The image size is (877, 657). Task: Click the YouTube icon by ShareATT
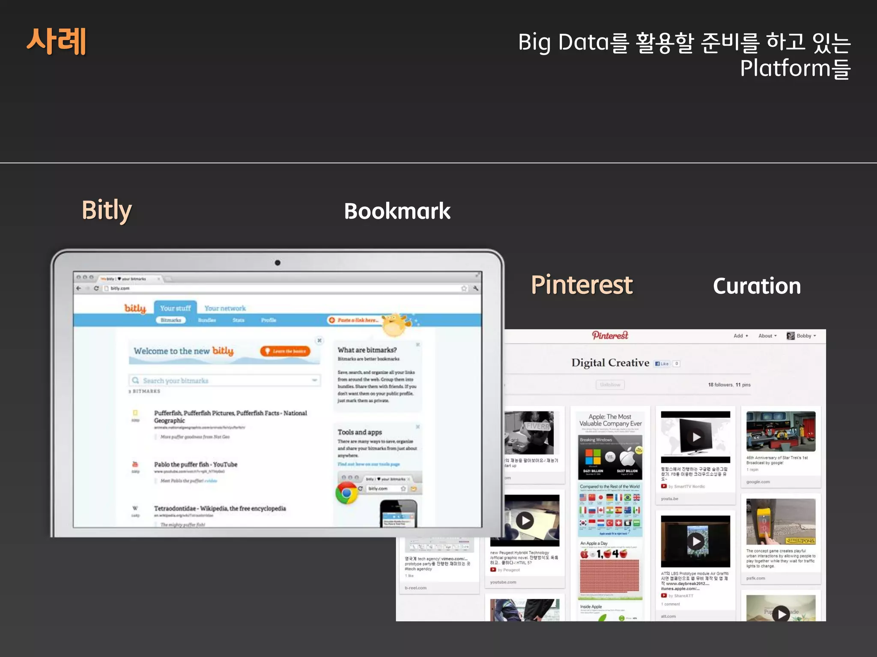click(664, 595)
